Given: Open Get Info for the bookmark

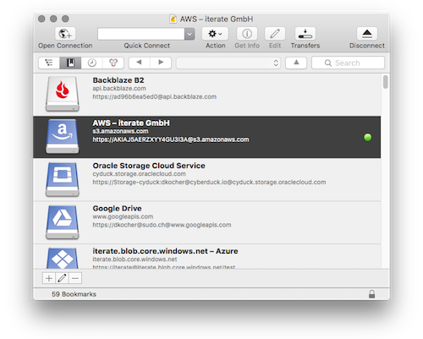Looking at the screenshot, I should [x=247, y=34].
